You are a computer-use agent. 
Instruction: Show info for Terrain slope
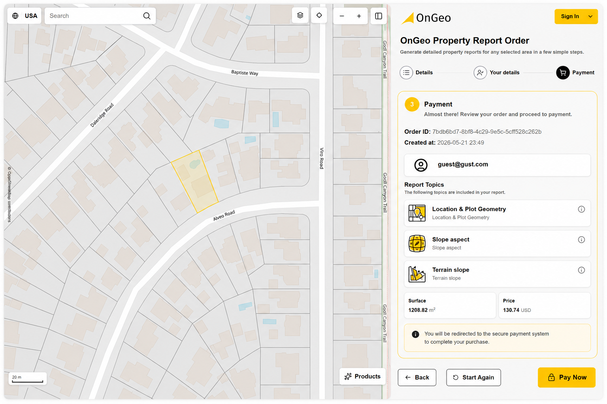581,270
